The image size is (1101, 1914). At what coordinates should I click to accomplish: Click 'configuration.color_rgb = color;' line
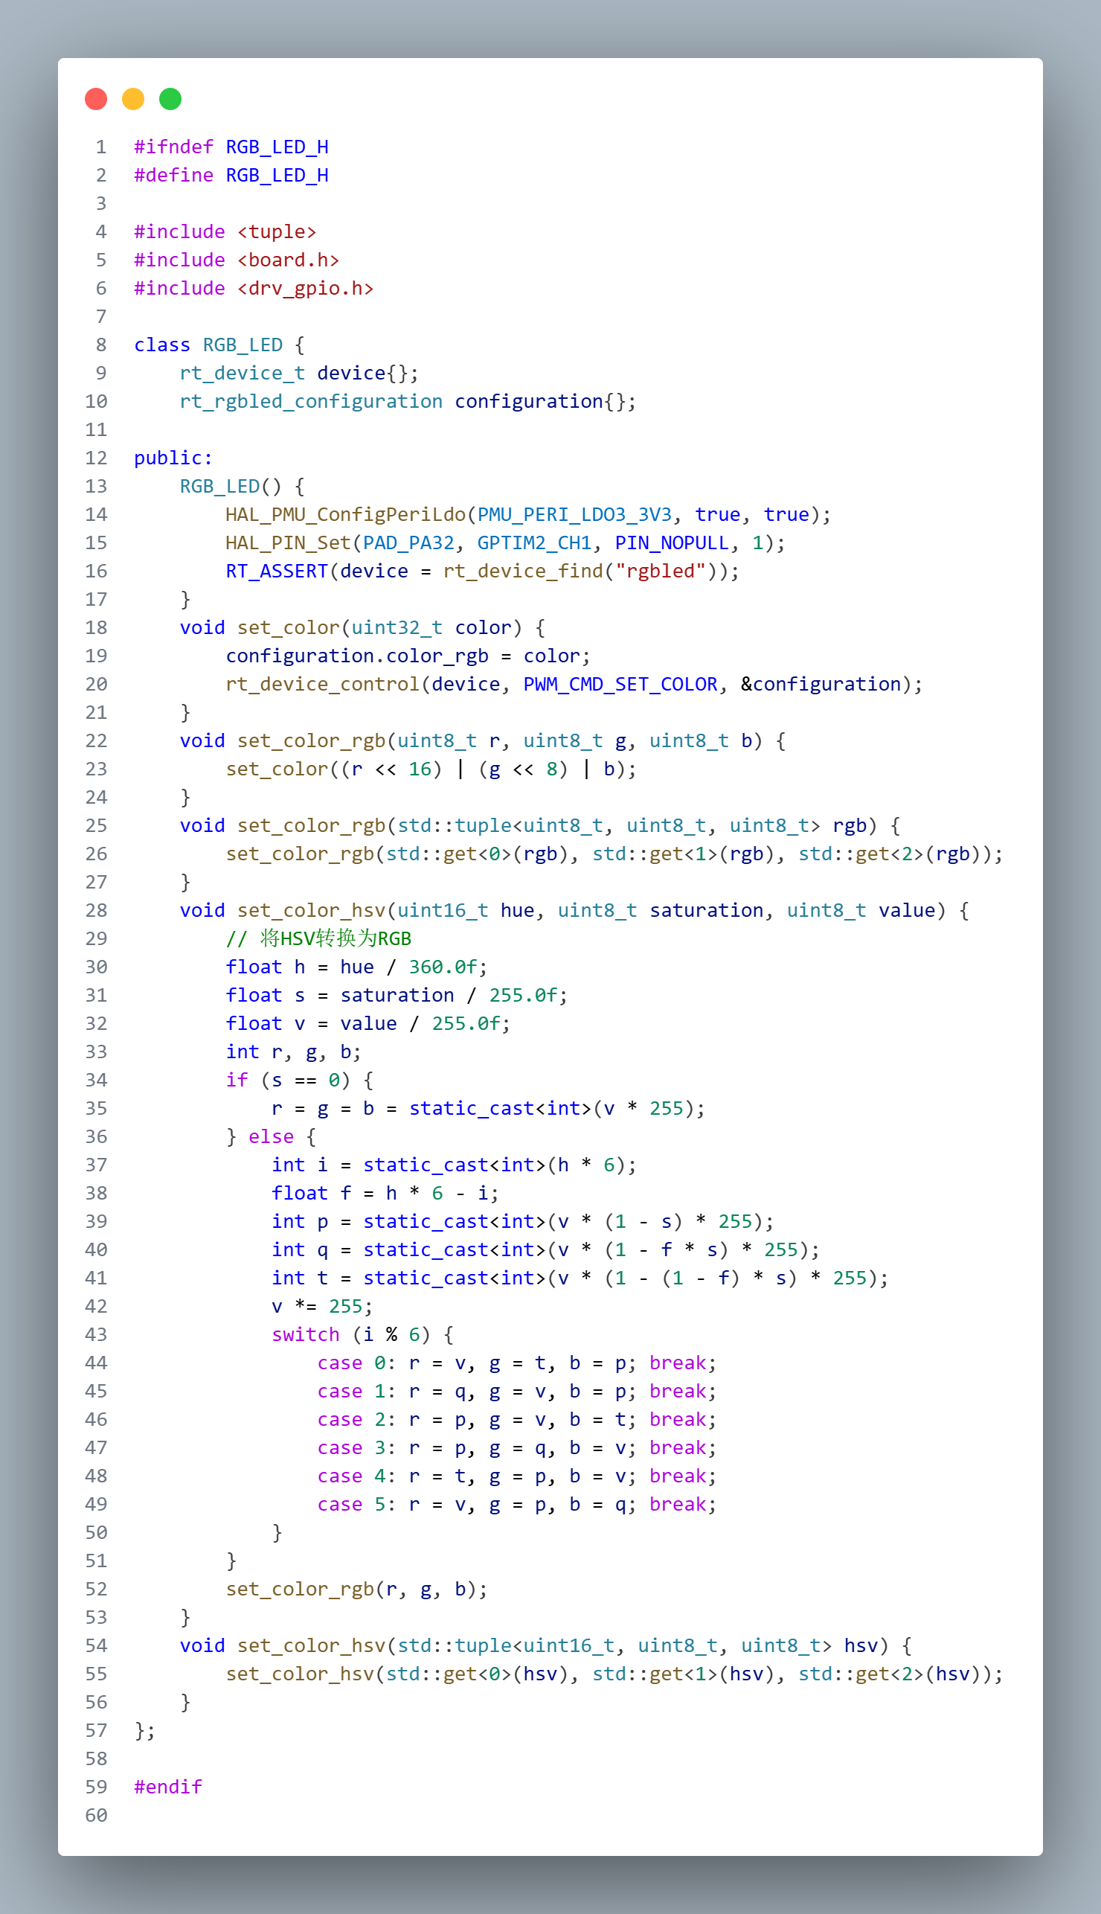coord(408,656)
